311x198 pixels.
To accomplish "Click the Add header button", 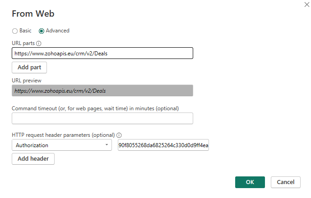I will click(33, 159).
